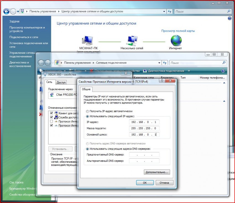Click the MCWHAT-ПК computer icon

(x=88, y=40)
